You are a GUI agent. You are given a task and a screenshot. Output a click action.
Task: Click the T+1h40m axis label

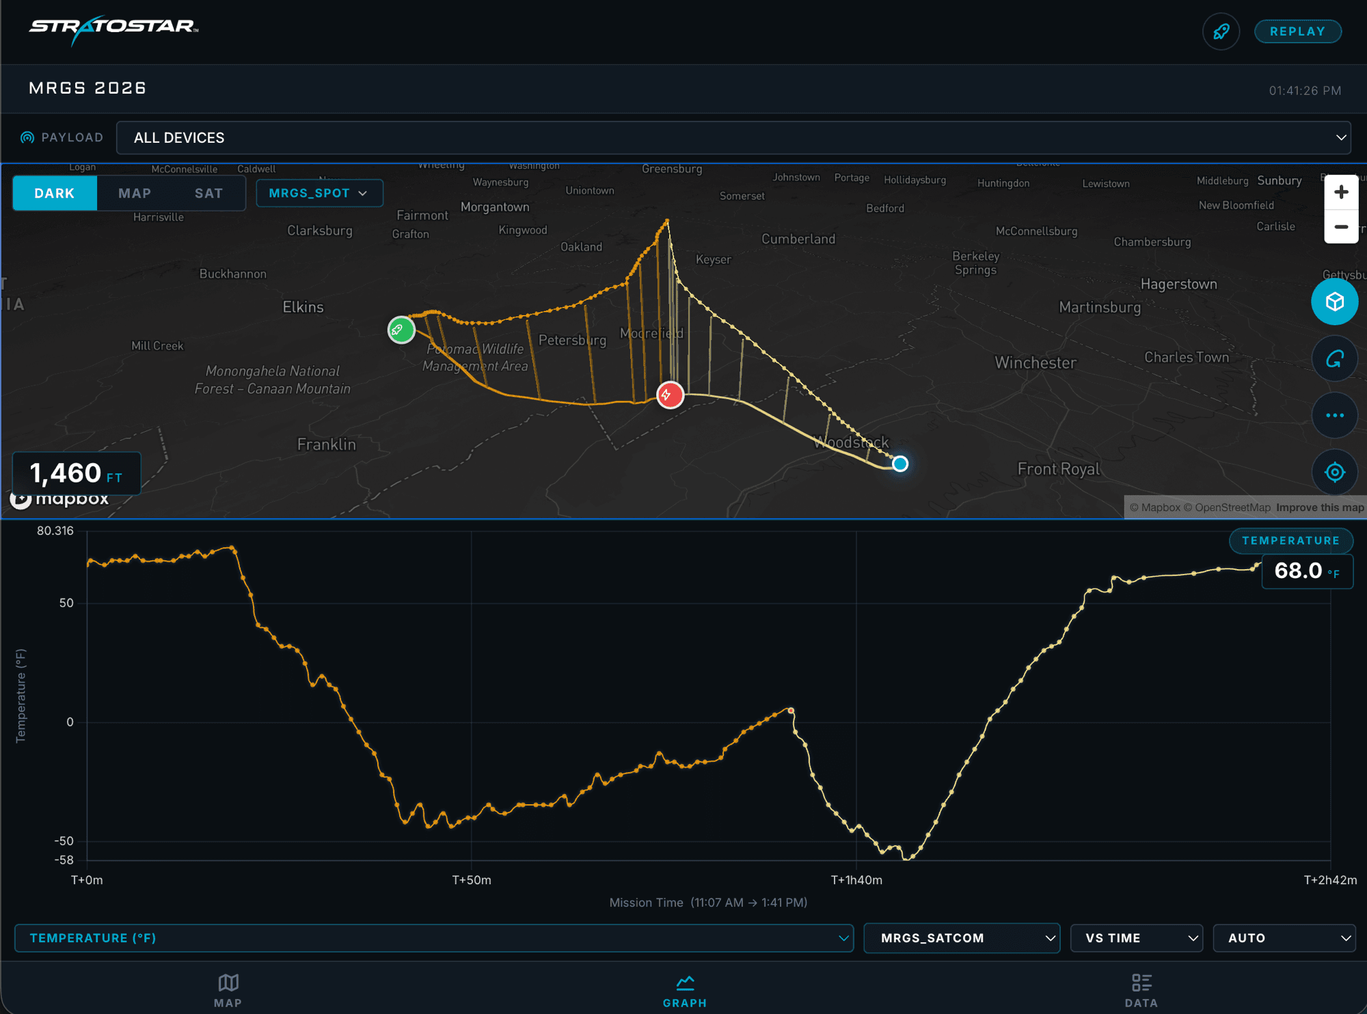click(856, 880)
